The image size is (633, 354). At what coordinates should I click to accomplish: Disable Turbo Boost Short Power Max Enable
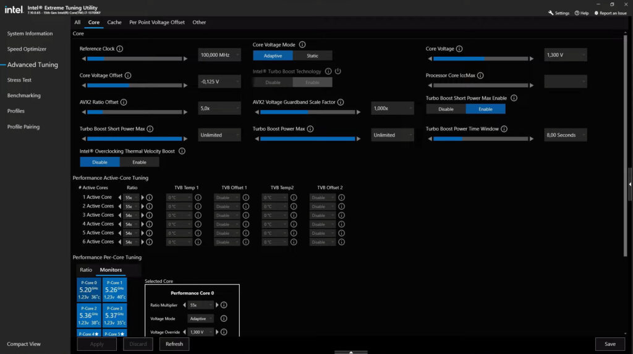[x=446, y=109]
